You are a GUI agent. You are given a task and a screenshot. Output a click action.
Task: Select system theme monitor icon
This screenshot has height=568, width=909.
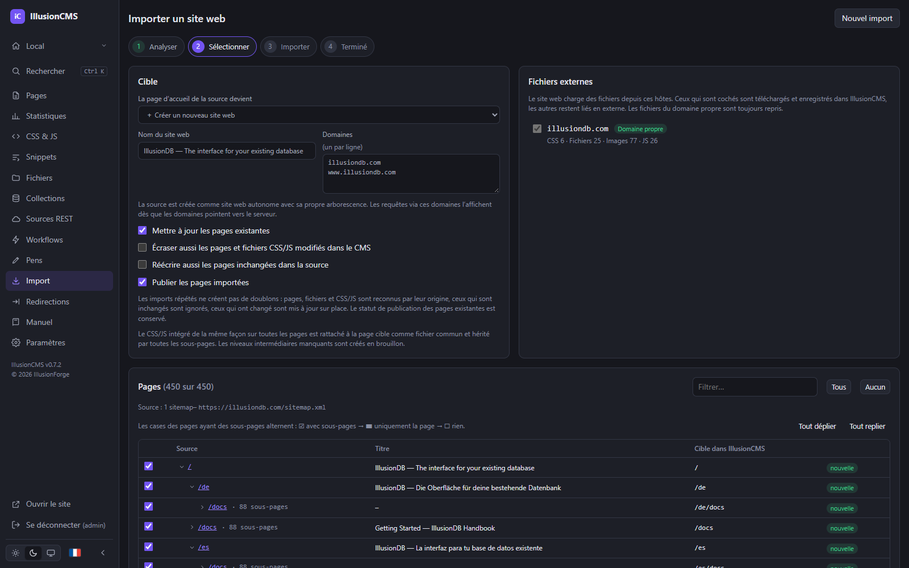[51, 553]
